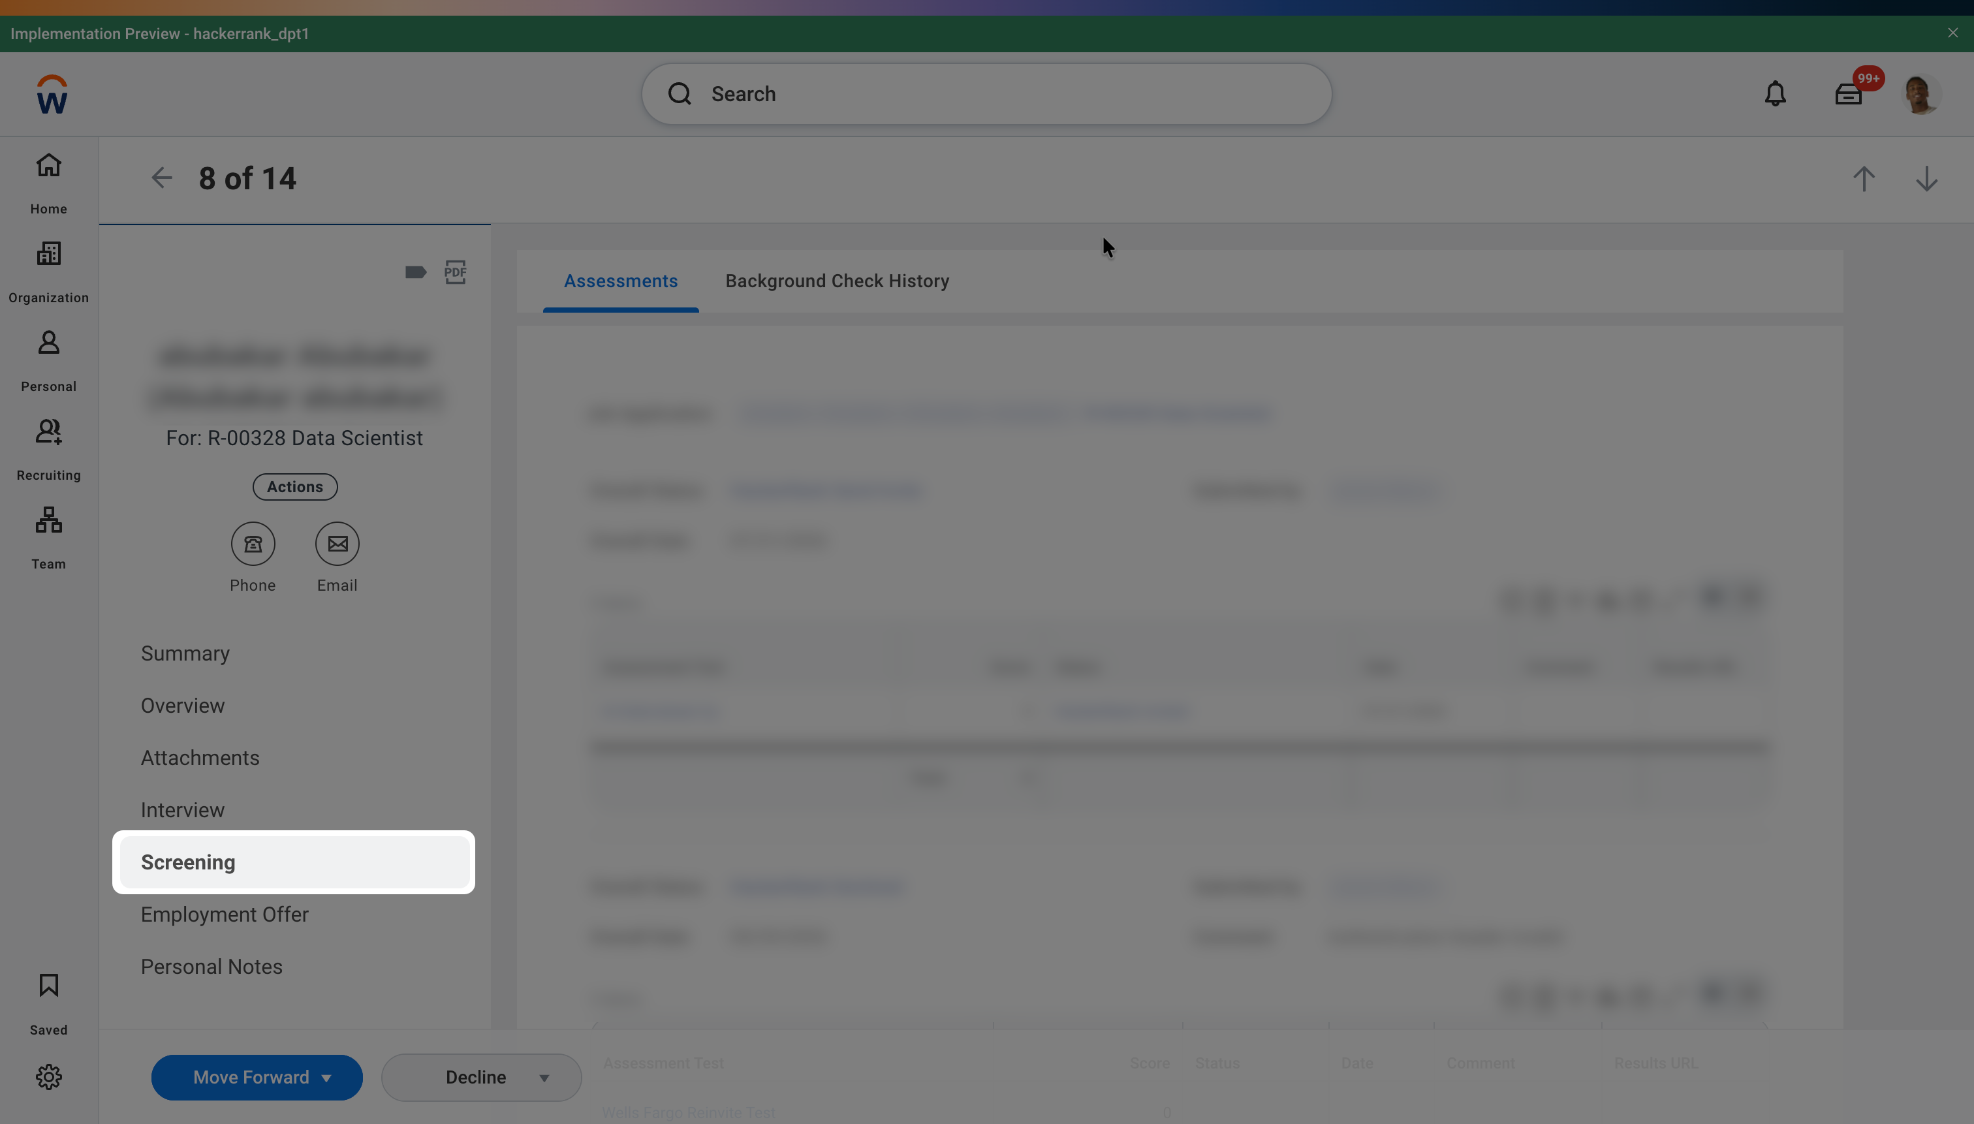Screen dimensions: 1974x1124
Task: Open the inbox with 99+ badge
Action: 1849,94
